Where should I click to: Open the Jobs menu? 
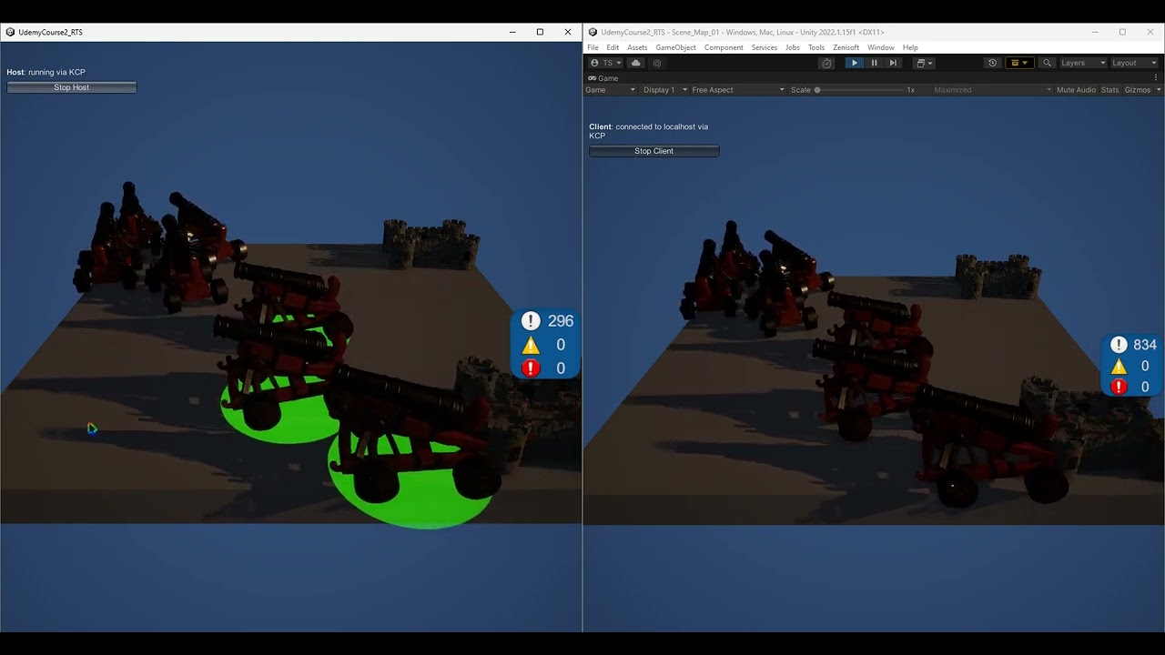pos(792,47)
